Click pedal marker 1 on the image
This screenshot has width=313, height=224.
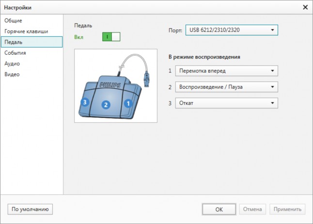128,103
